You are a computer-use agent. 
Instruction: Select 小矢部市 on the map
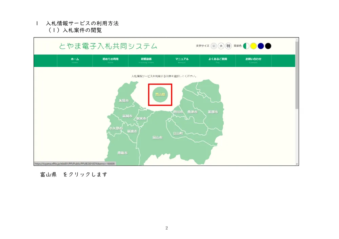pyautogui.click(x=116, y=128)
